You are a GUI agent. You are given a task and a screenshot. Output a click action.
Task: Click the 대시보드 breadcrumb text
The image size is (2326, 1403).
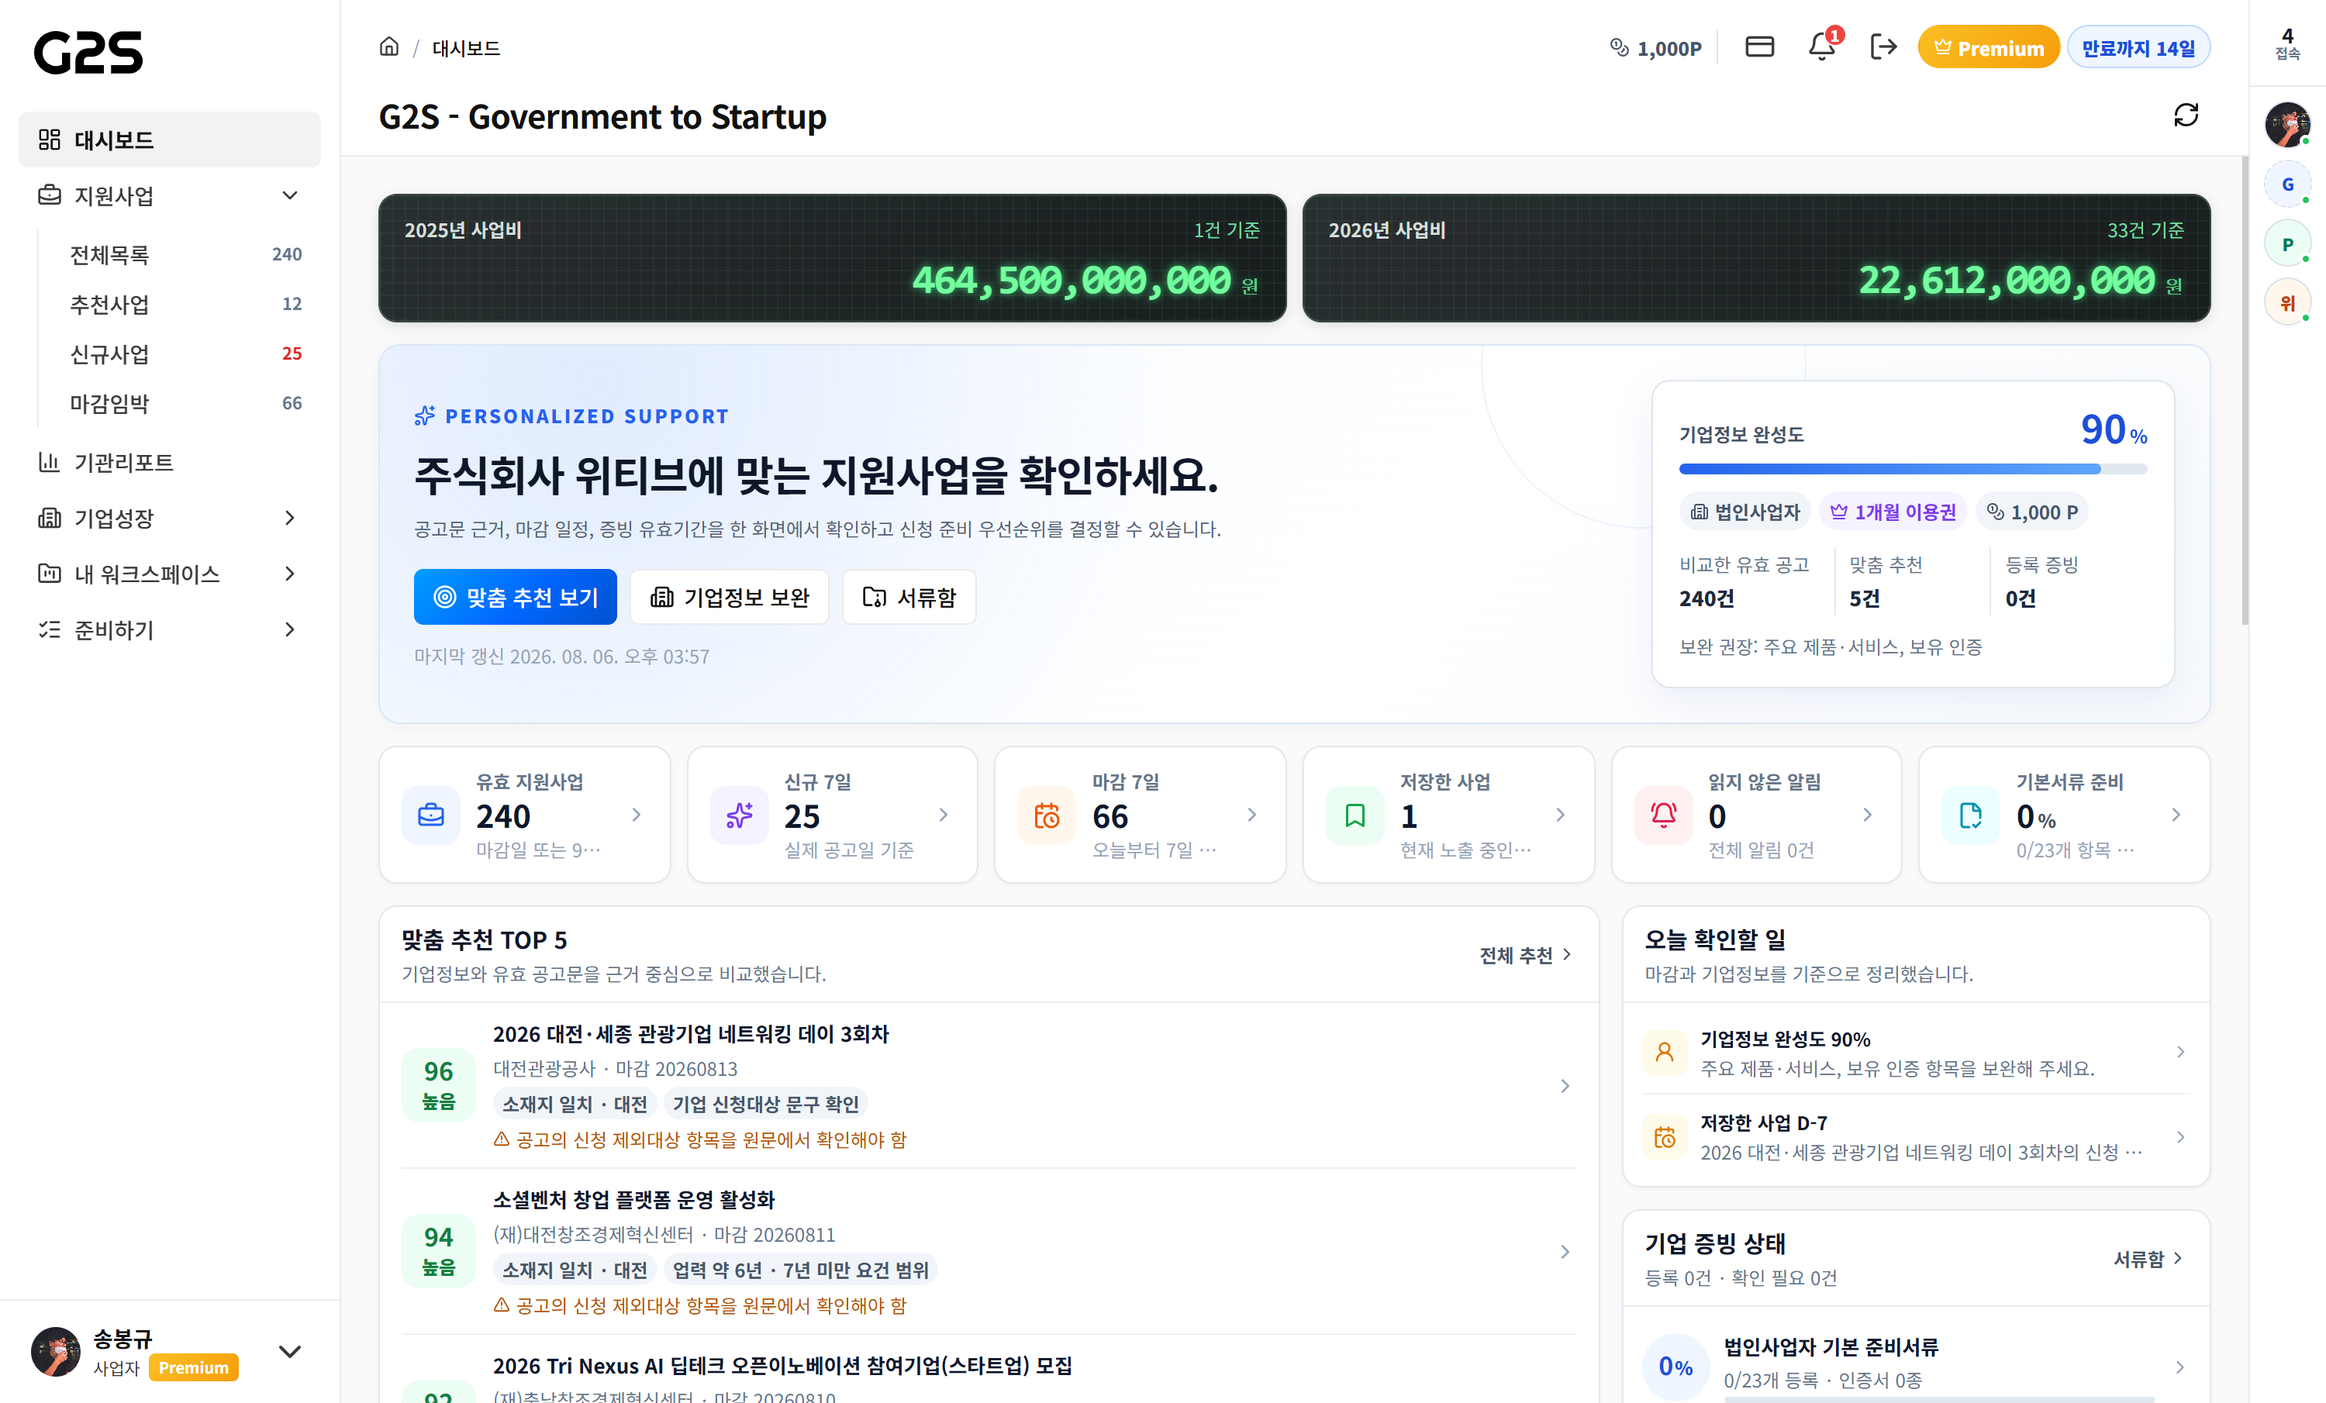(x=466, y=48)
